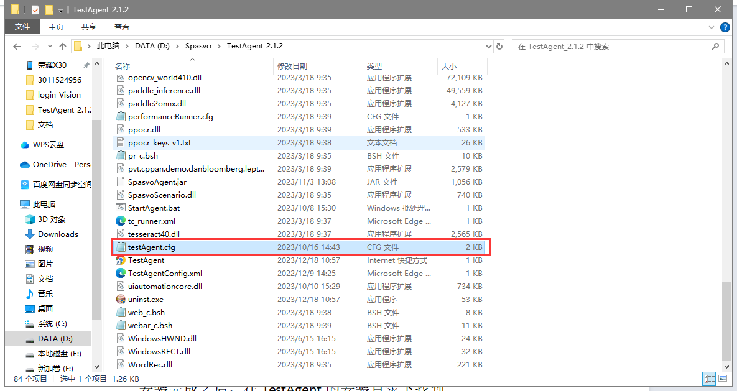
Task: Open the 查看 ribbon tab
Action: pyautogui.click(x=122, y=27)
